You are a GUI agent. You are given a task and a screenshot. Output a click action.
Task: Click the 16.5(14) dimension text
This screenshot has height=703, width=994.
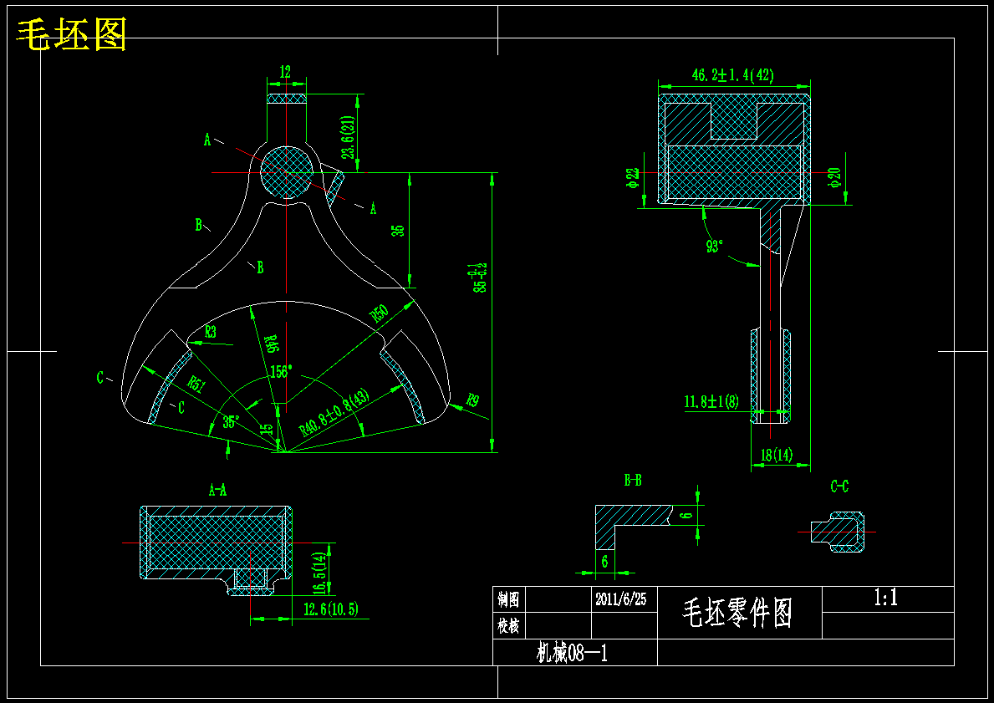pos(320,572)
